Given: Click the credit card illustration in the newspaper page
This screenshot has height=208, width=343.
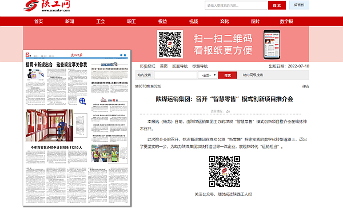Looking at the screenshot, I should pyautogui.click(x=35, y=74).
